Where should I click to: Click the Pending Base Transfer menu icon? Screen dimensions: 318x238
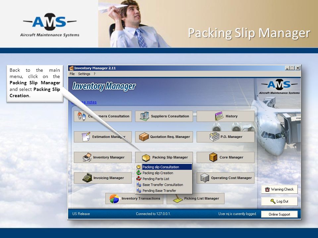pos(139,190)
